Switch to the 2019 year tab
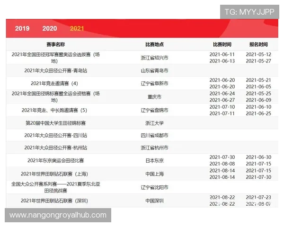This screenshot has width=284, height=227. [x=22, y=28]
